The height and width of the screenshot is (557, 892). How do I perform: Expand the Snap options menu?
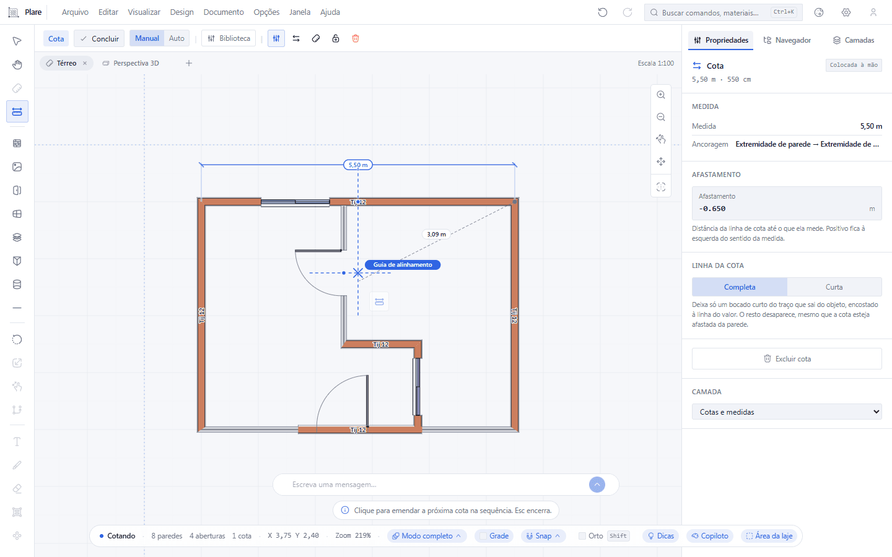(543, 536)
